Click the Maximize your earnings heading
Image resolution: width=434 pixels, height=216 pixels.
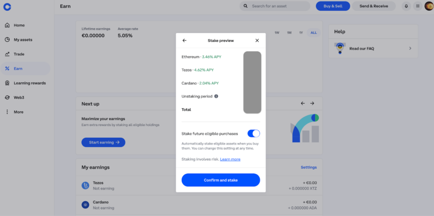tap(103, 119)
